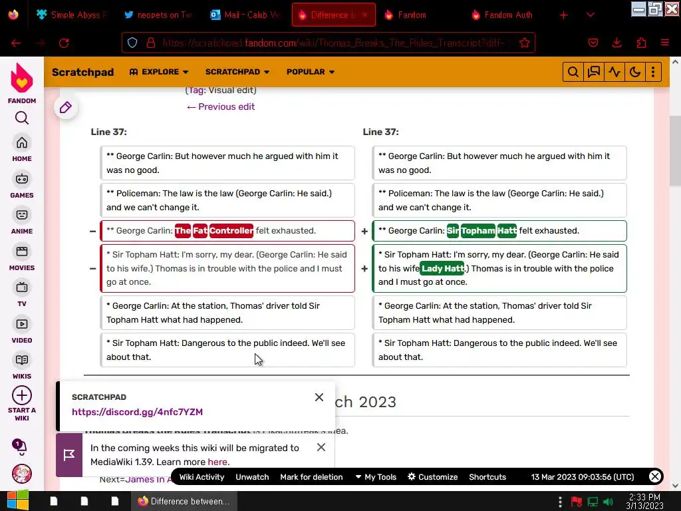Open the browser downloads icon
681x511 pixels.
pos(616,43)
